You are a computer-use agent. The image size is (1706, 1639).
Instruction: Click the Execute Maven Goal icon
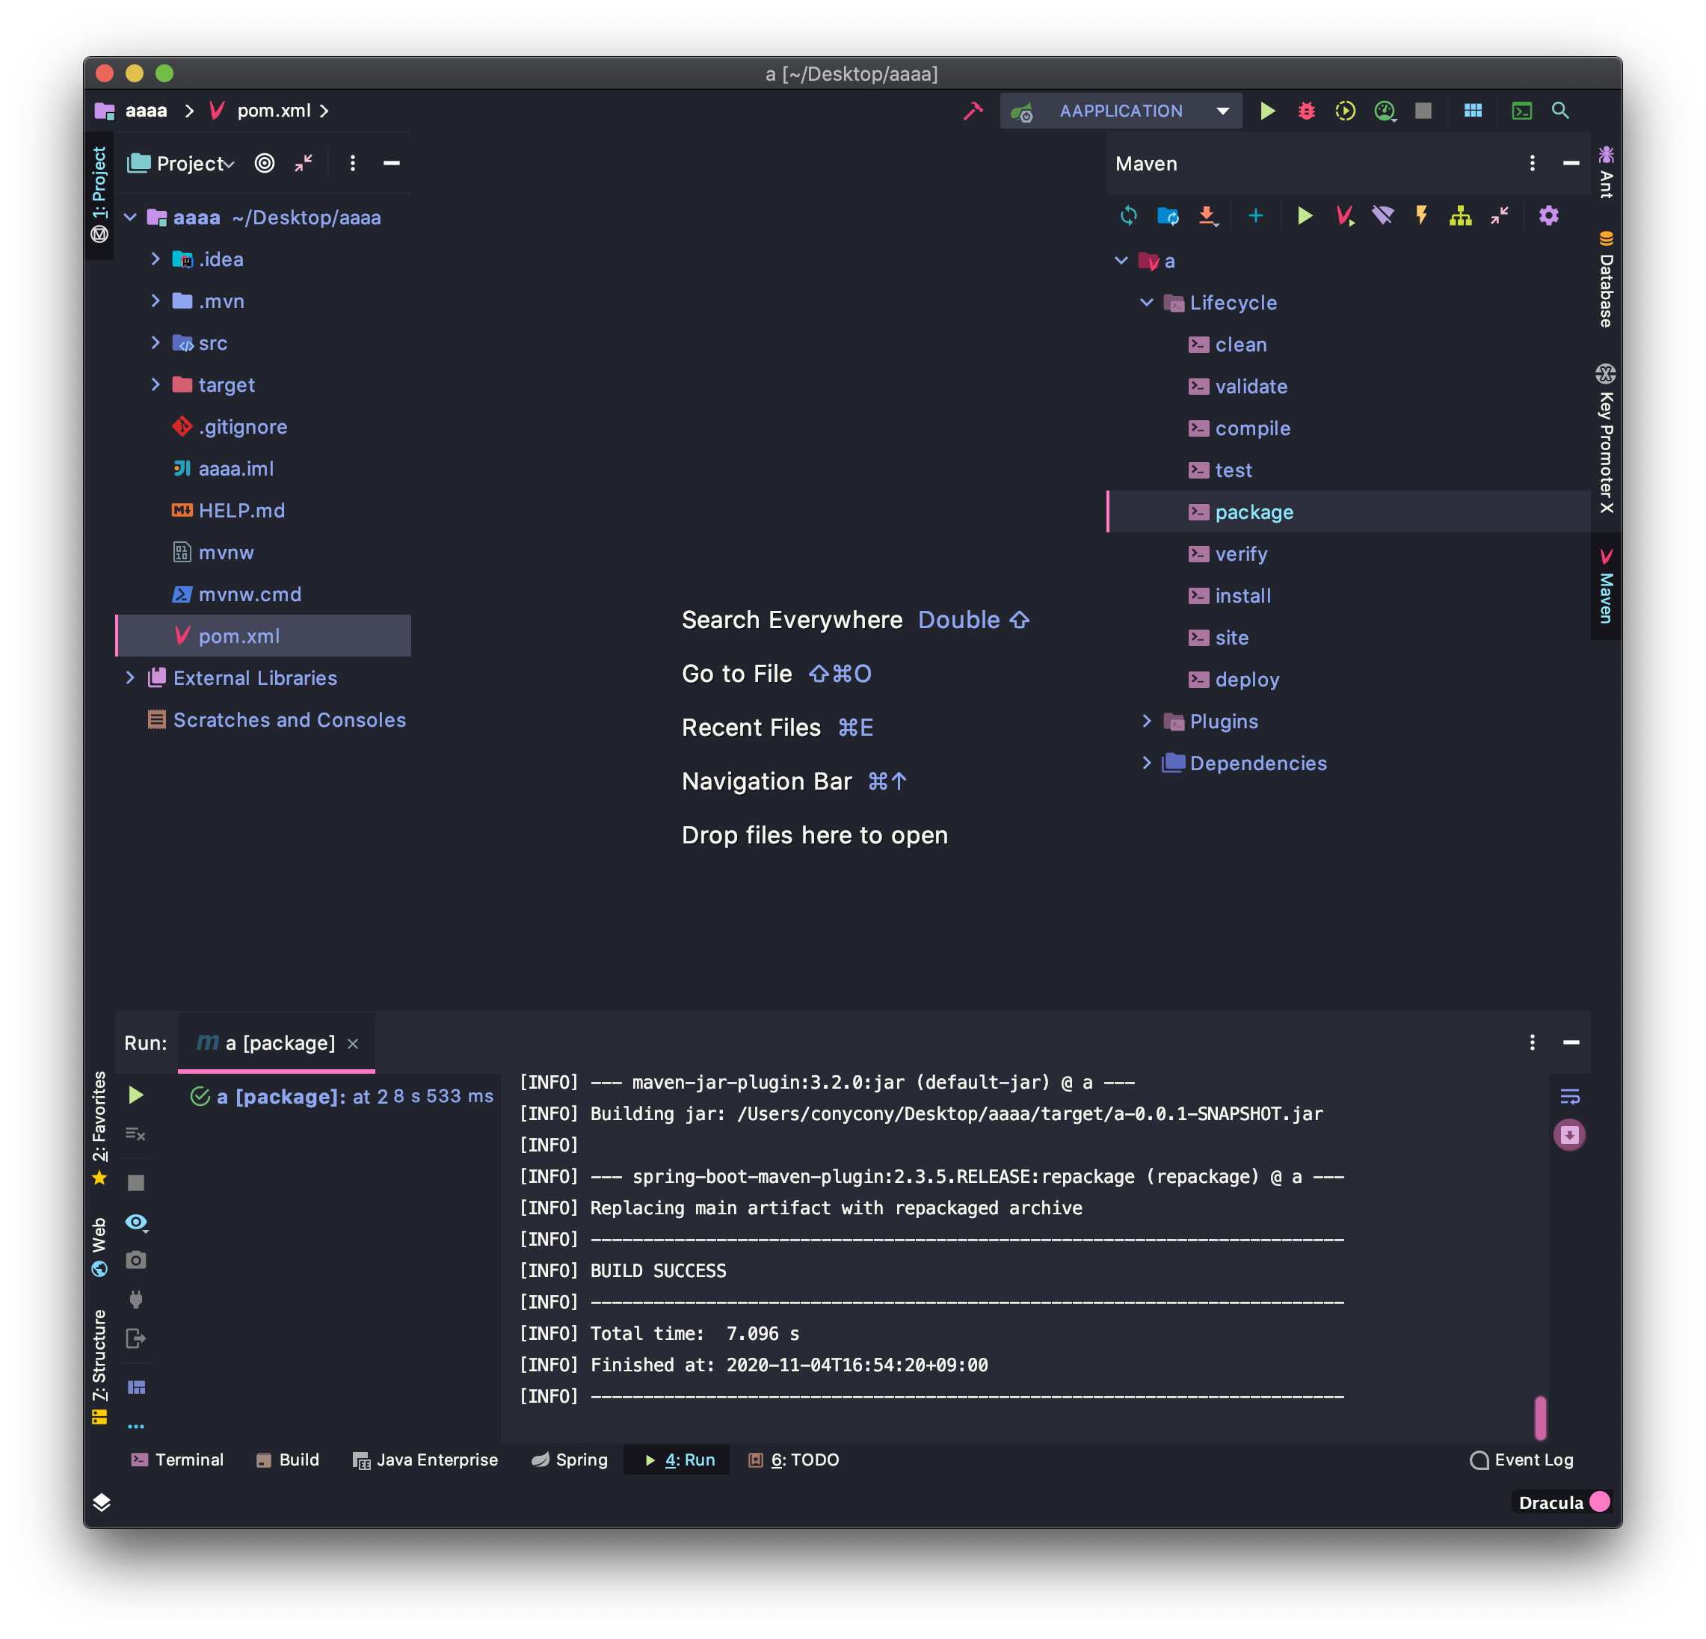tap(1344, 216)
